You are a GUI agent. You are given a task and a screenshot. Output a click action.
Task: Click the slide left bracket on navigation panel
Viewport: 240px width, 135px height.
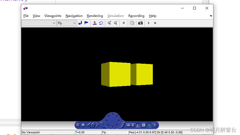point(103,125)
